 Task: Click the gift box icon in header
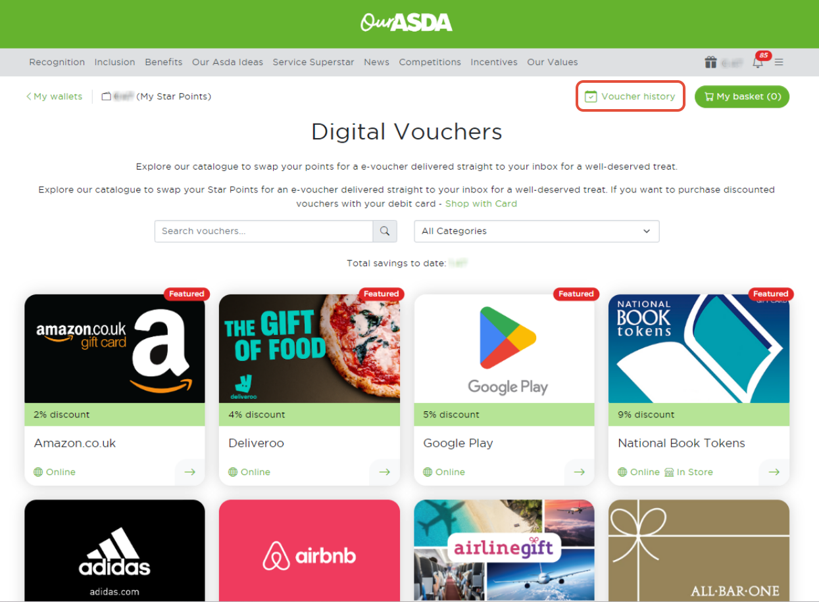[710, 62]
